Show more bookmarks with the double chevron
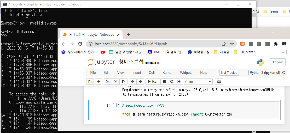This screenshot has height=133, width=290. tap(283, 52)
